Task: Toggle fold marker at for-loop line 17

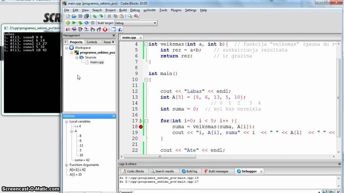Action: point(146,121)
